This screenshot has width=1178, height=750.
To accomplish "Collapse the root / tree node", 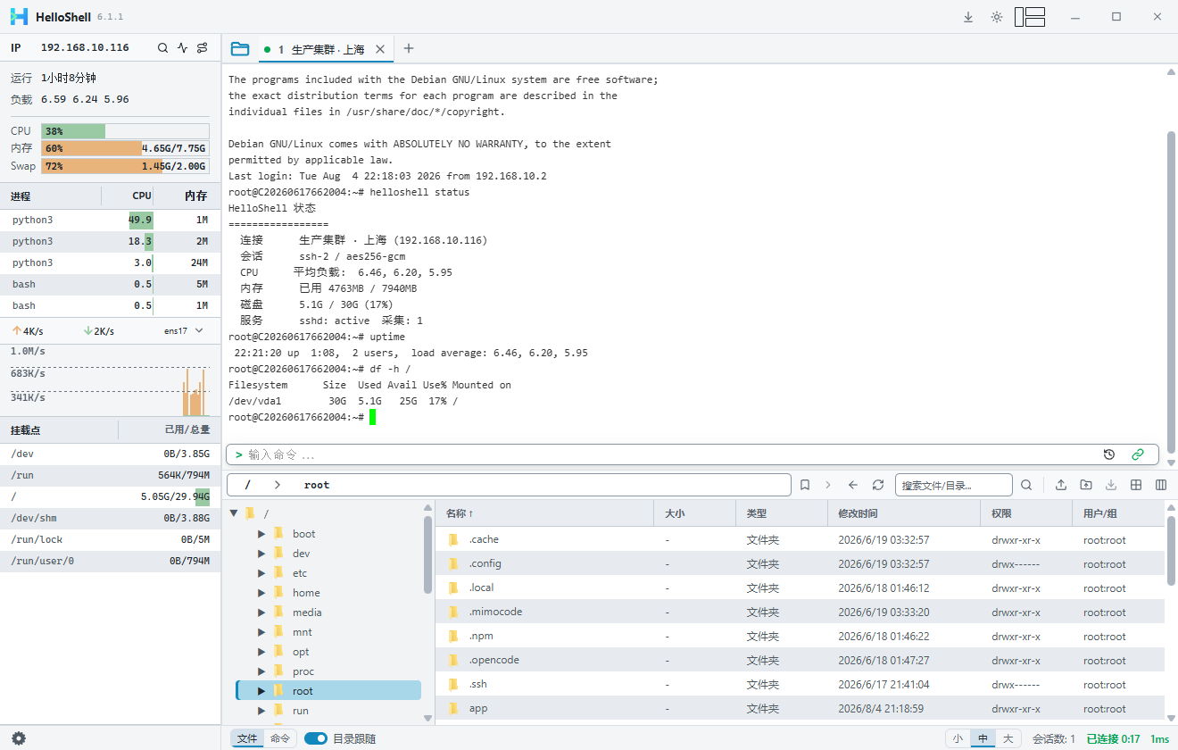I will [235, 513].
